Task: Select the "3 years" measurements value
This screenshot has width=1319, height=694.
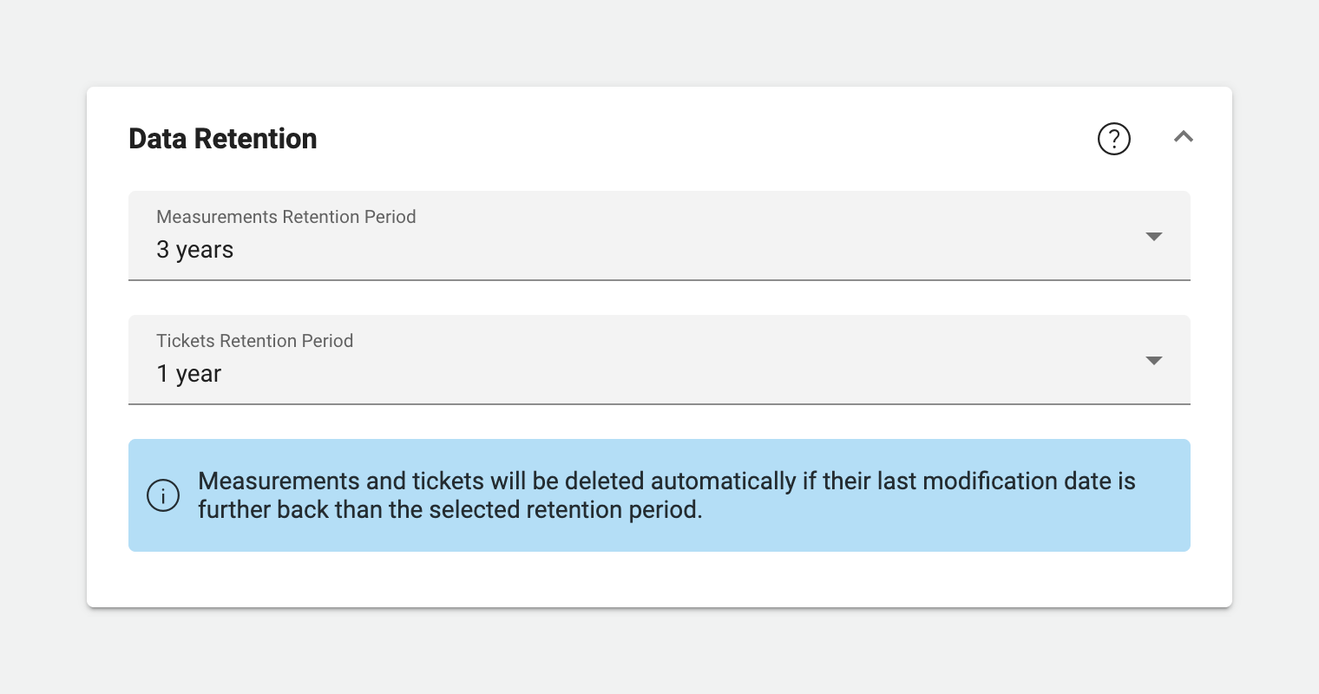Action: pyautogui.click(x=195, y=250)
